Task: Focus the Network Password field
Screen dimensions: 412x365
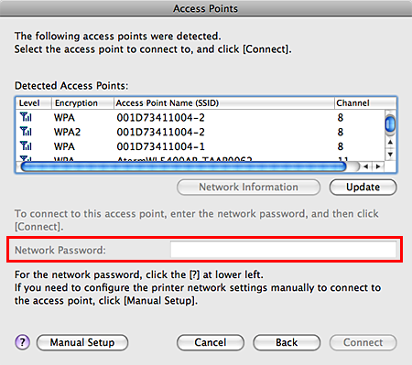Action: click(x=283, y=250)
